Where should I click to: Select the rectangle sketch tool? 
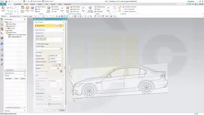(x=11, y=8)
